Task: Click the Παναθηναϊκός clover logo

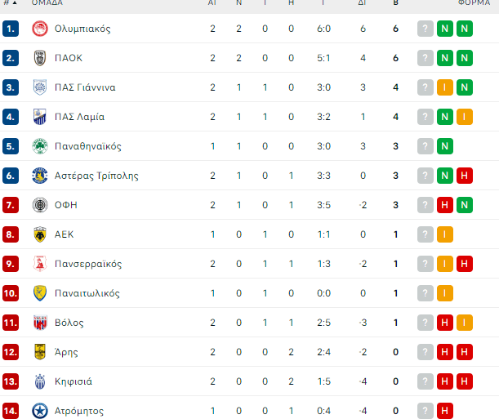Action: pos(39,146)
